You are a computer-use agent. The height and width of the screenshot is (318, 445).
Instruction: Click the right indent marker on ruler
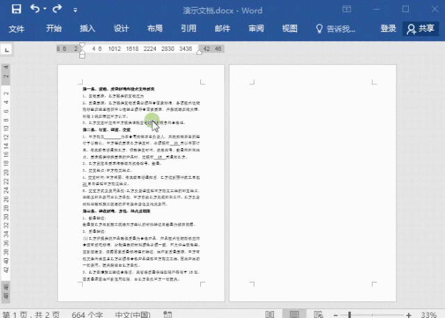[x=200, y=52]
